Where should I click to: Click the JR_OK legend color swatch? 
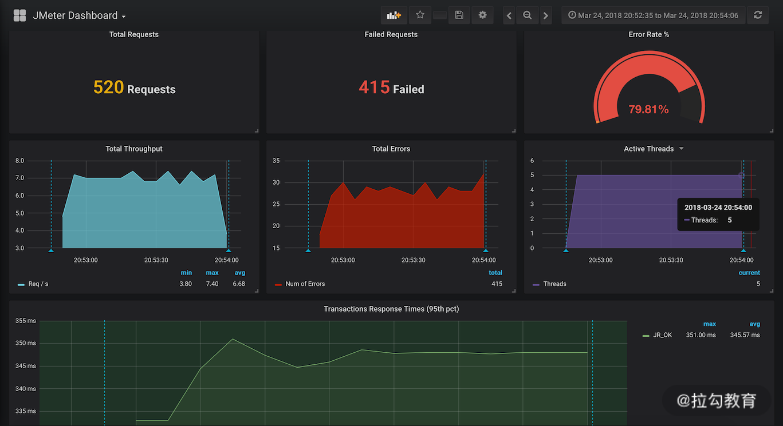[646, 336]
